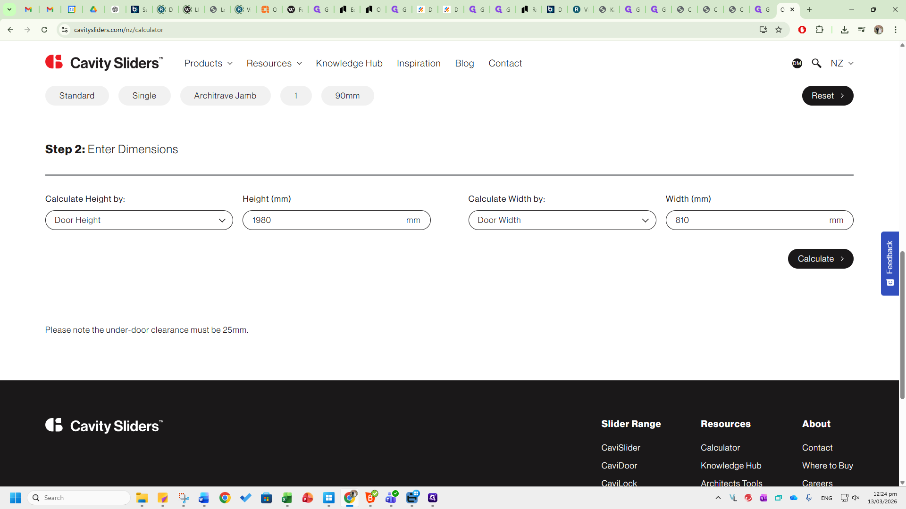Click the Reset button
The height and width of the screenshot is (509, 906).
[827, 96]
